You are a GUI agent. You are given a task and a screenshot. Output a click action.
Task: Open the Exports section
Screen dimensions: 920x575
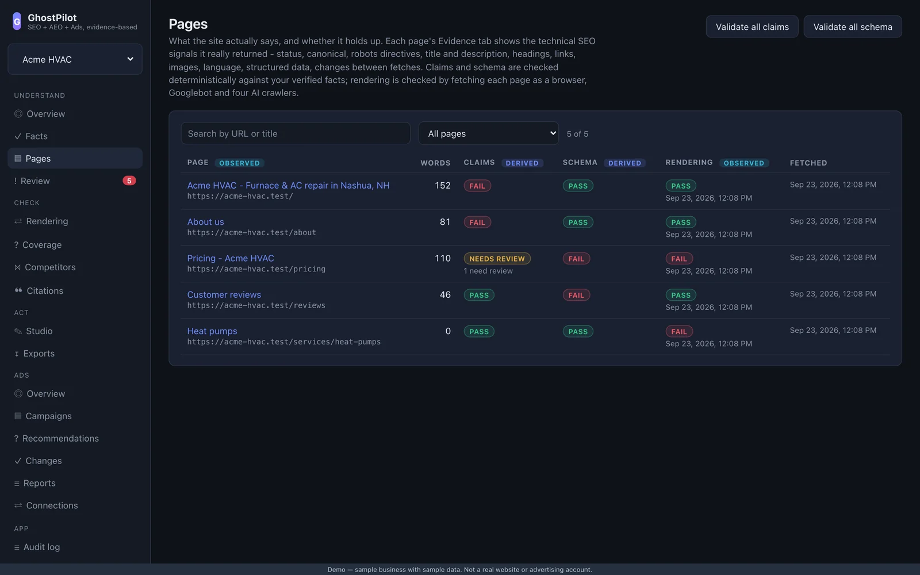coord(75,354)
